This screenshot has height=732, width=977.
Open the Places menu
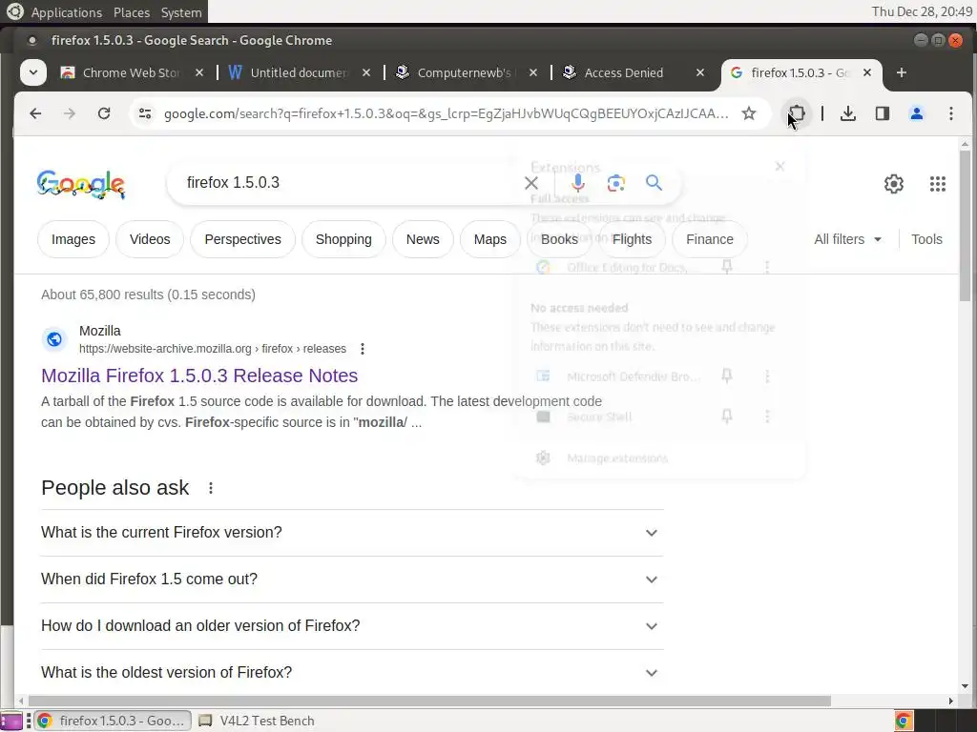click(132, 11)
